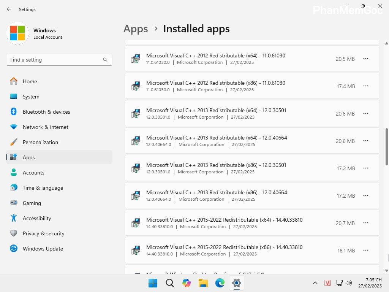Go to Accounts settings
Viewport: 389px width, 292px height.
[x=34, y=173]
